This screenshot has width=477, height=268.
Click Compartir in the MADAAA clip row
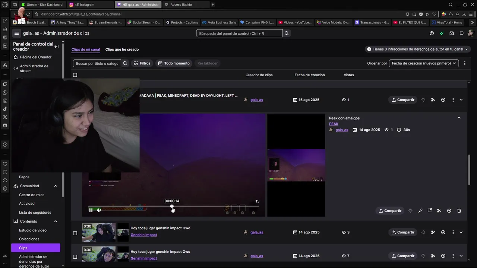pyautogui.click(x=403, y=100)
